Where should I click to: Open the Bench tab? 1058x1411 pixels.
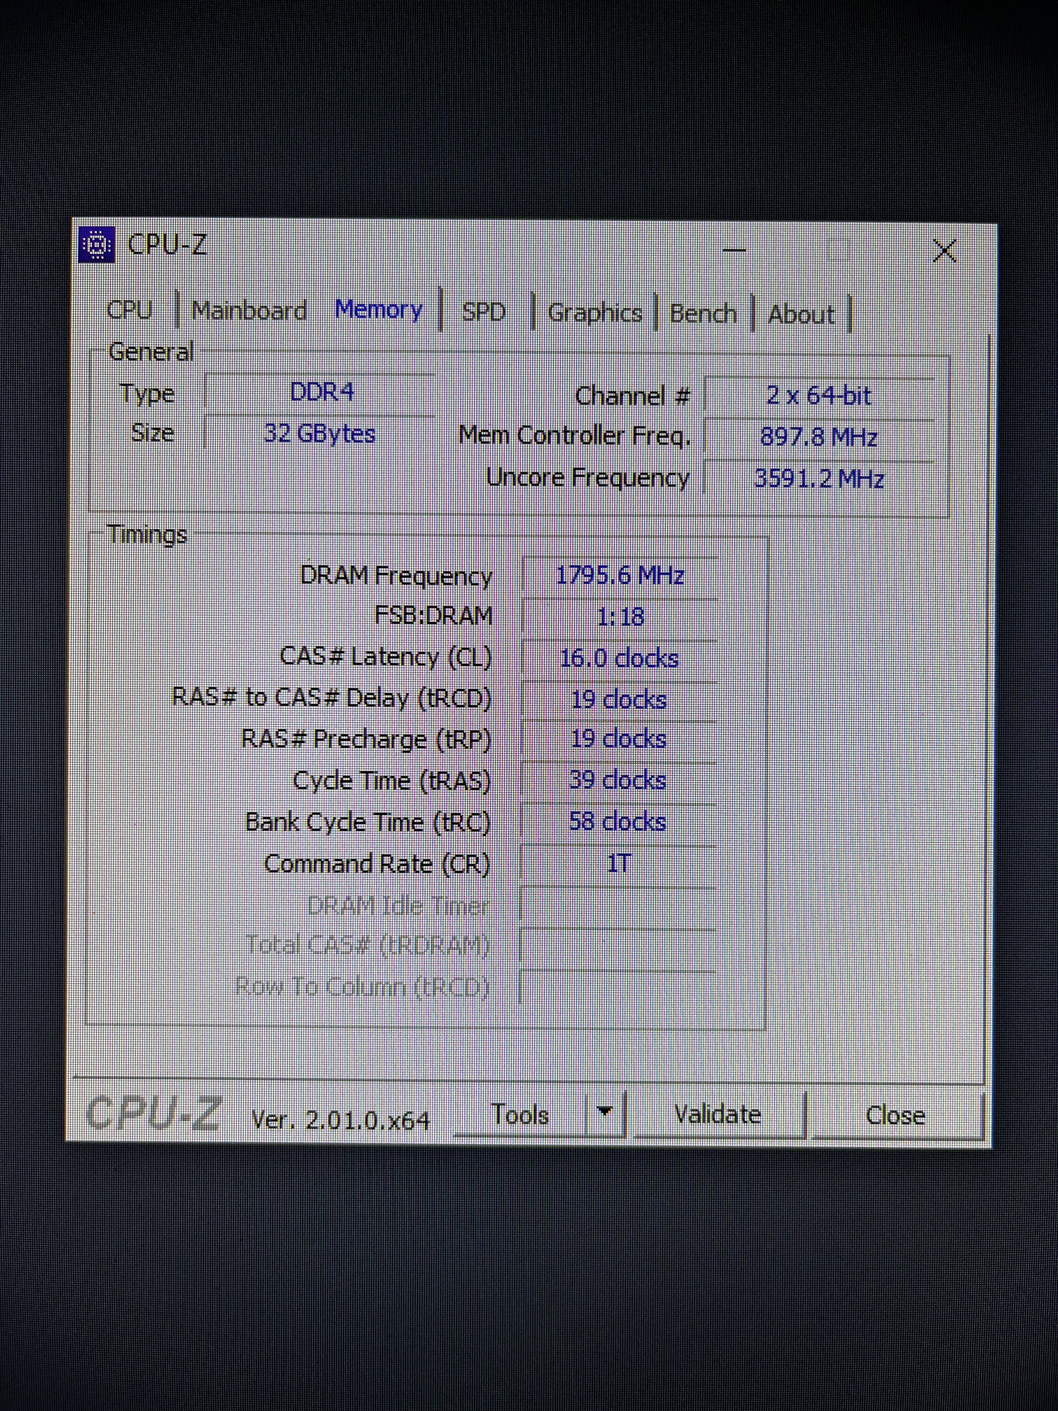coord(703,314)
